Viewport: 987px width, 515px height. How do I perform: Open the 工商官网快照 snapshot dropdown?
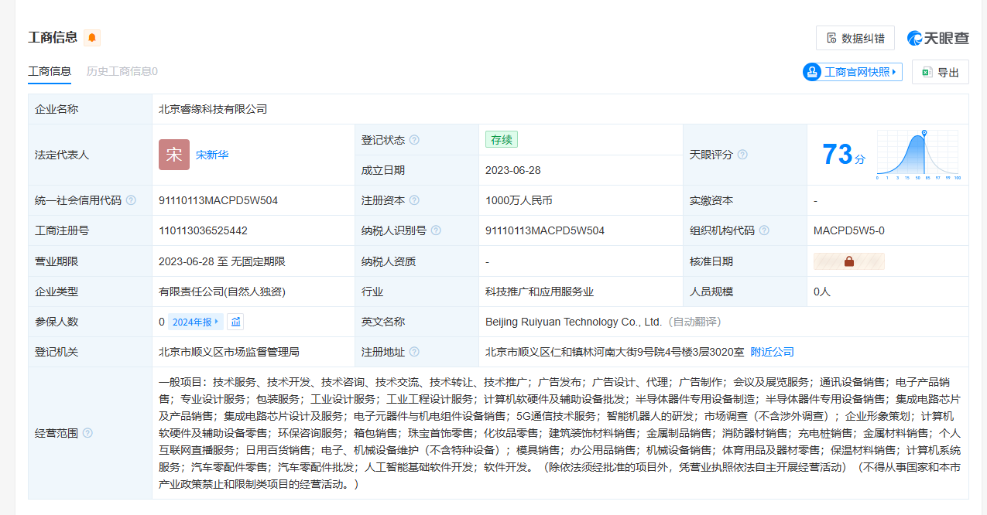(852, 72)
